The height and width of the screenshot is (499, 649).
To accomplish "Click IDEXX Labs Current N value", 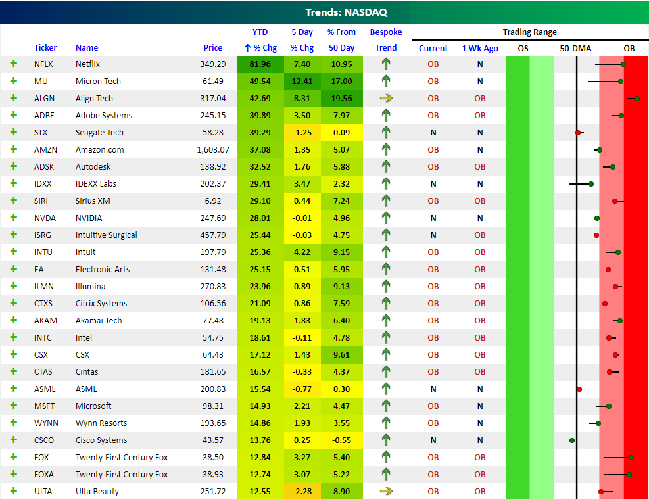I will (433, 183).
